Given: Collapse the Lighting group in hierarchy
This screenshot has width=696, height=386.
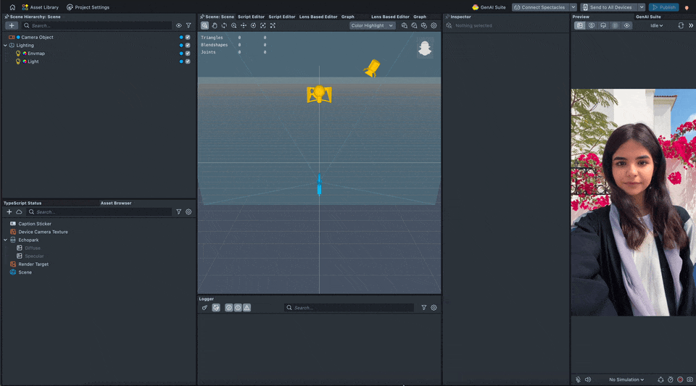Looking at the screenshot, I should click(x=6, y=46).
